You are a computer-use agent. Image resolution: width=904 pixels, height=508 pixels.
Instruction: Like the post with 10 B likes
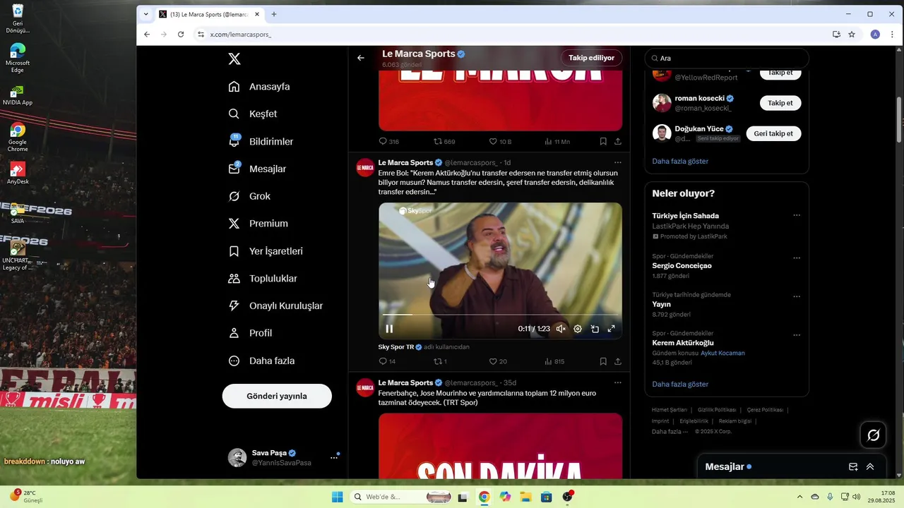pyautogui.click(x=500, y=141)
